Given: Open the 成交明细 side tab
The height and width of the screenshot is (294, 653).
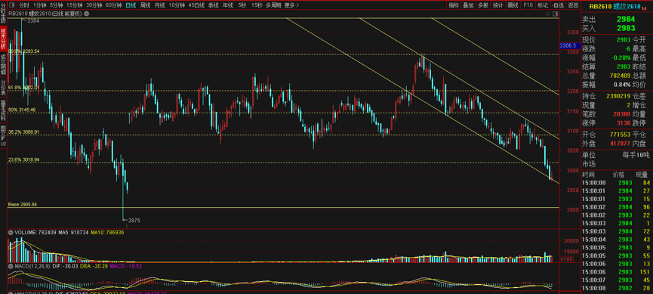Looking at the screenshot, I should coord(3,63).
